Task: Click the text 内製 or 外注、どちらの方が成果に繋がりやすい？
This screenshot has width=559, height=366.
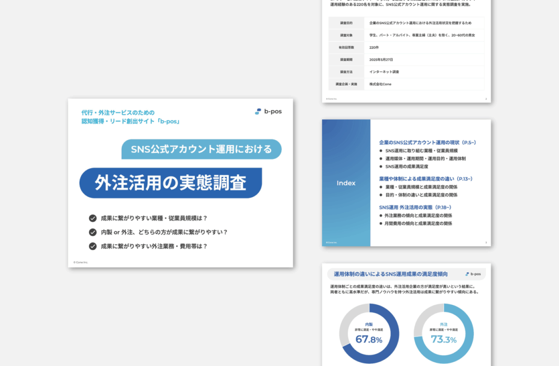Action: pos(164,232)
